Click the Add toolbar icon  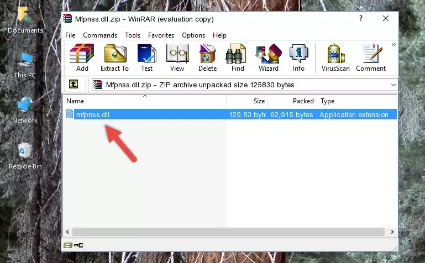tap(82, 57)
